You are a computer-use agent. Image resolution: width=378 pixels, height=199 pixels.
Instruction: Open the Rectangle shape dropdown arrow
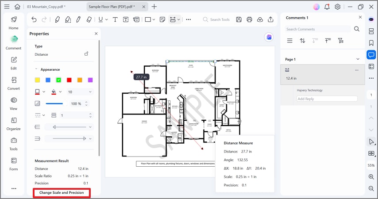154,19
